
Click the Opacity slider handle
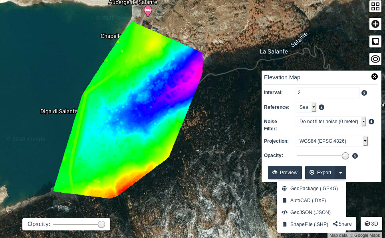[x=345, y=156]
